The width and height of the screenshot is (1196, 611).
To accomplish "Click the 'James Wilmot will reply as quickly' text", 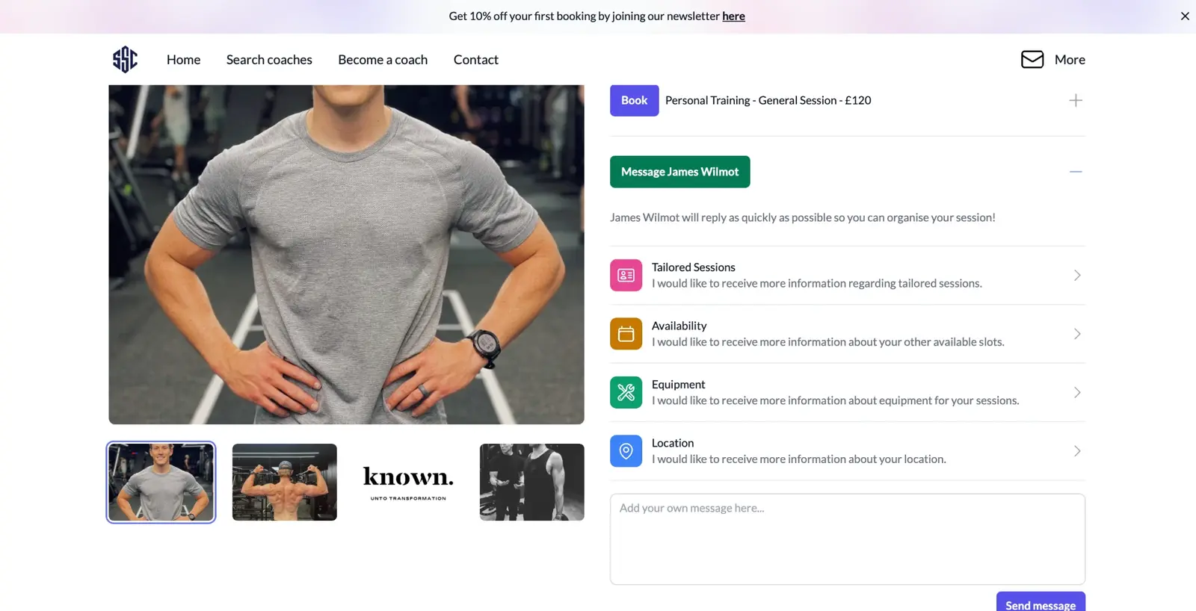I will [x=803, y=217].
